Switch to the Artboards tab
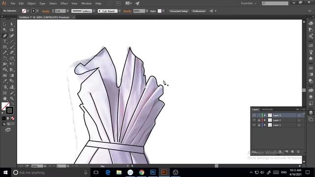315x177 pixels. (x=267, y=109)
